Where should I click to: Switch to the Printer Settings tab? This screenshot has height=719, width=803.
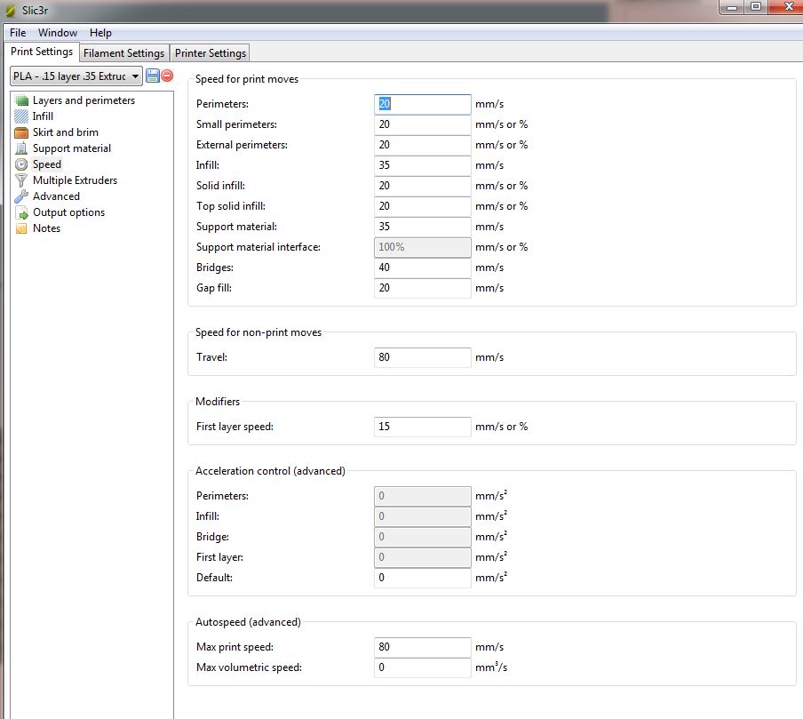(211, 53)
